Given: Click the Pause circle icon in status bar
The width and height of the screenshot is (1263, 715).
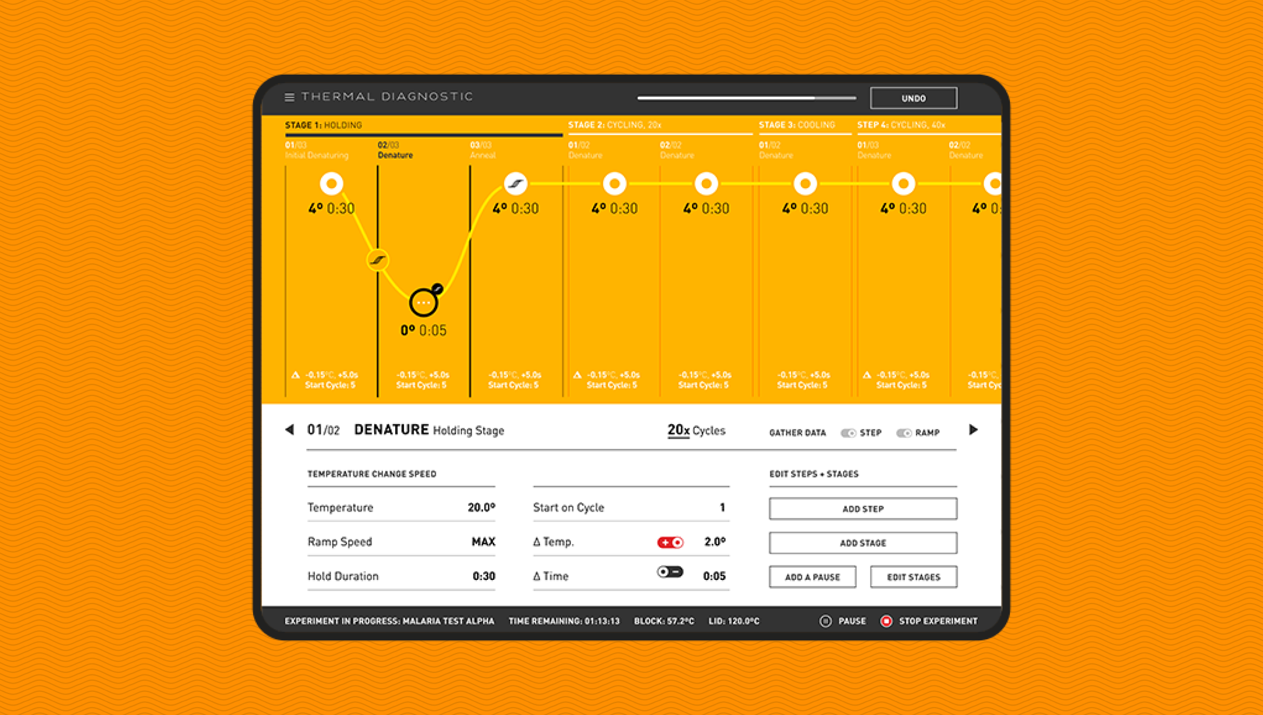Looking at the screenshot, I should pyautogui.click(x=825, y=621).
